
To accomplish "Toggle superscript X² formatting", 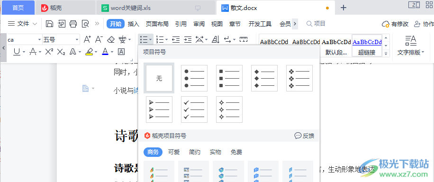I will tap(49, 52).
